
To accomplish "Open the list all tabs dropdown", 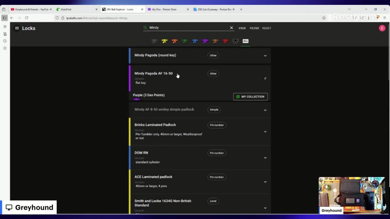I will [x=349, y=9].
